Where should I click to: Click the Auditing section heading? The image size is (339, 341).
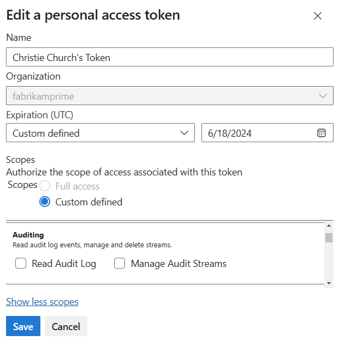pos(28,235)
